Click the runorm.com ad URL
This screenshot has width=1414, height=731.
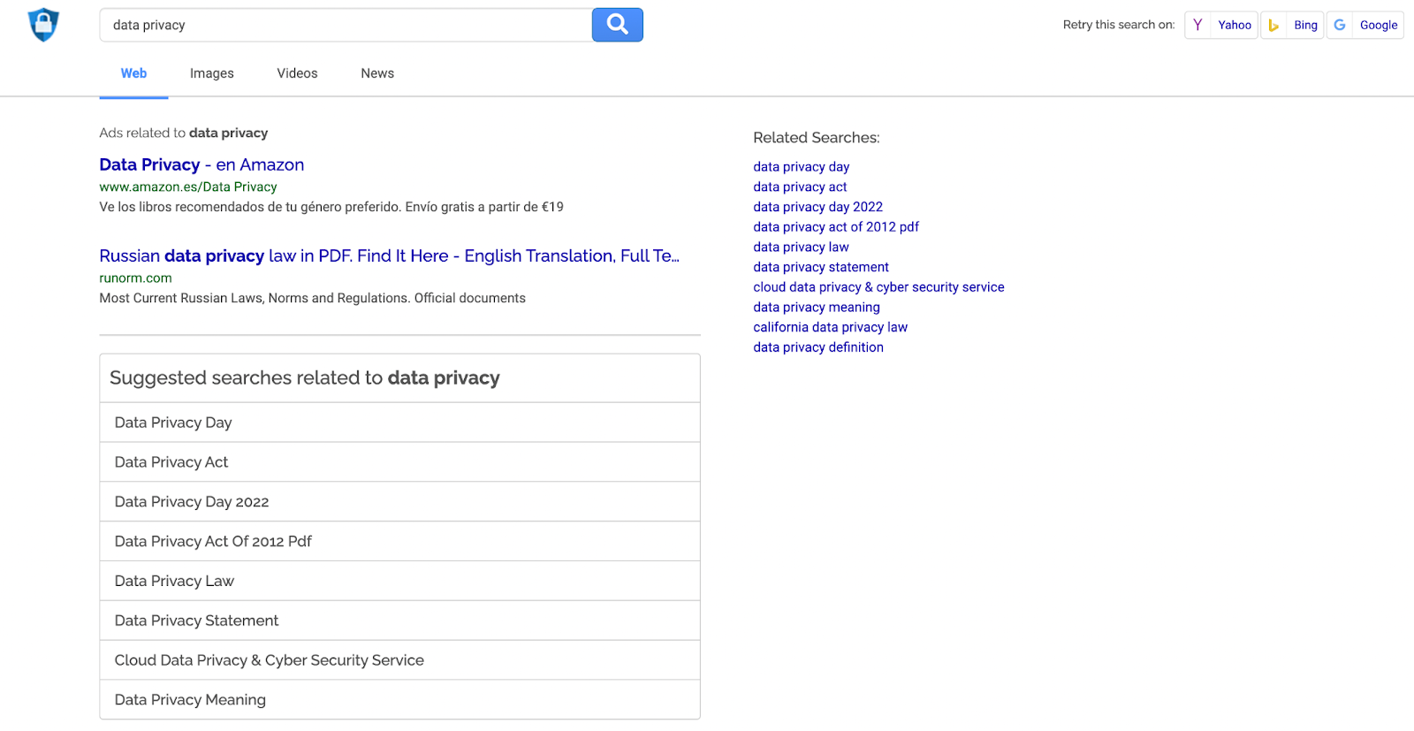(x=135, y=278)
